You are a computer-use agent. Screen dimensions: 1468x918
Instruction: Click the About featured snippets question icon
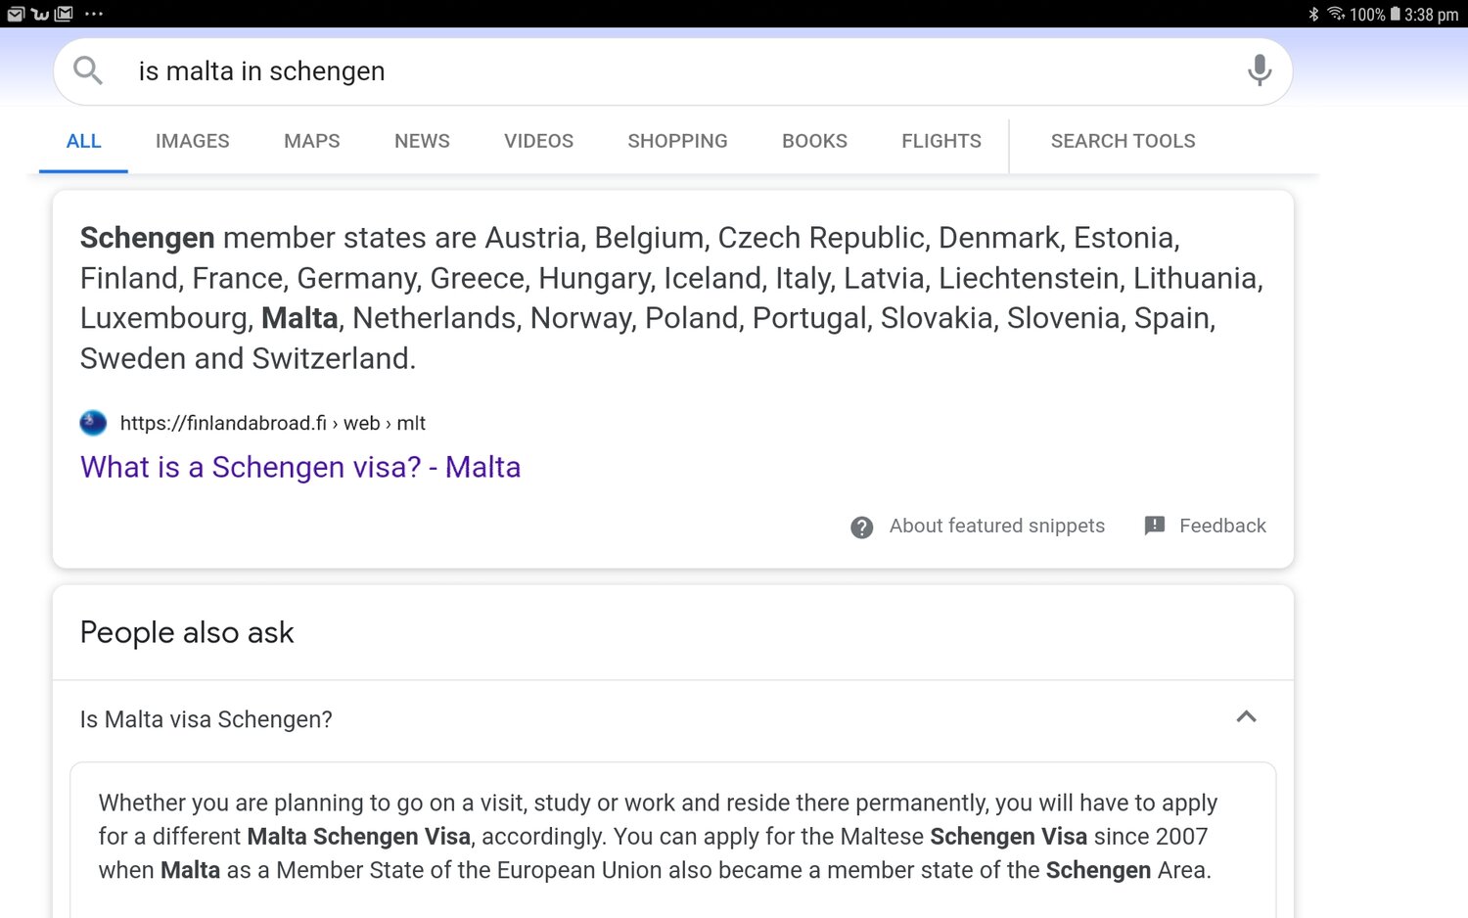861,528
